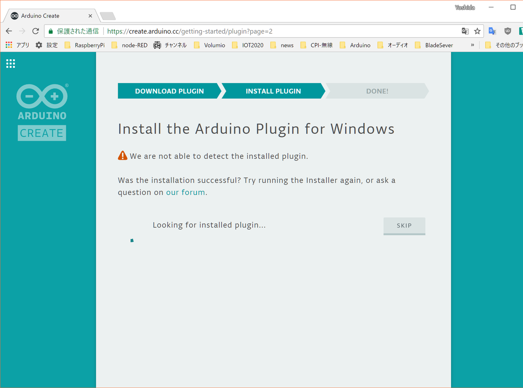523x388 pixels.
Task: Open the Google Translate extension icon
Action: [492, 31]
